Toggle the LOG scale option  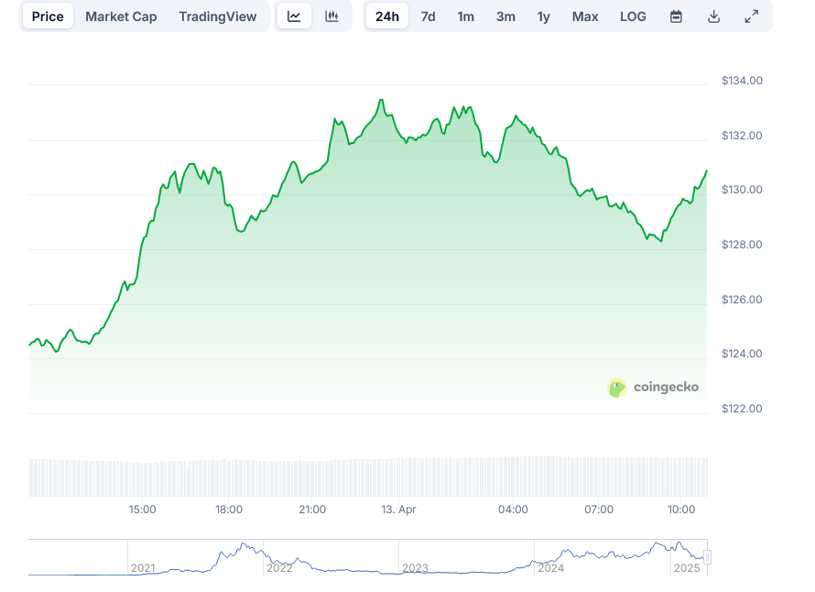[x=633, y=16]
